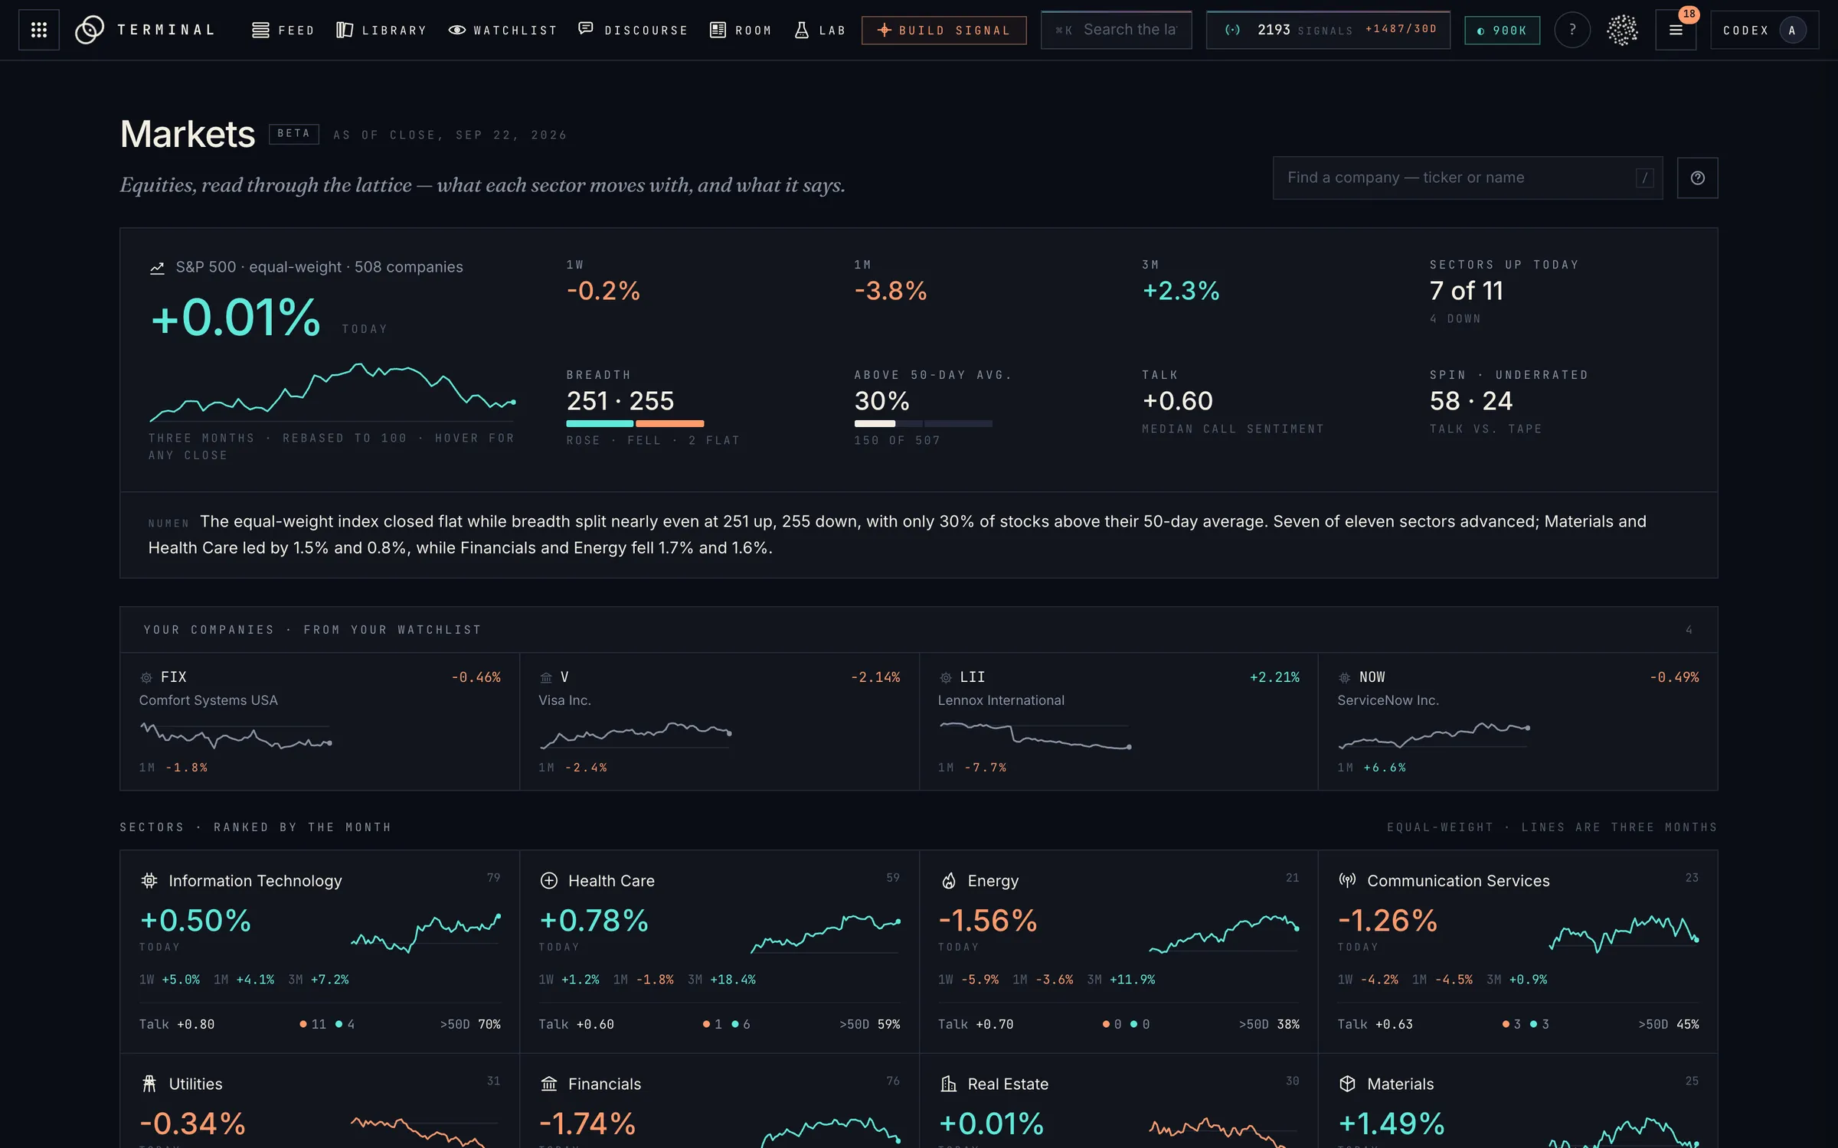Click the S&P 500 three-month sparkline chart
The image size is (1838, 1148).
332,392
